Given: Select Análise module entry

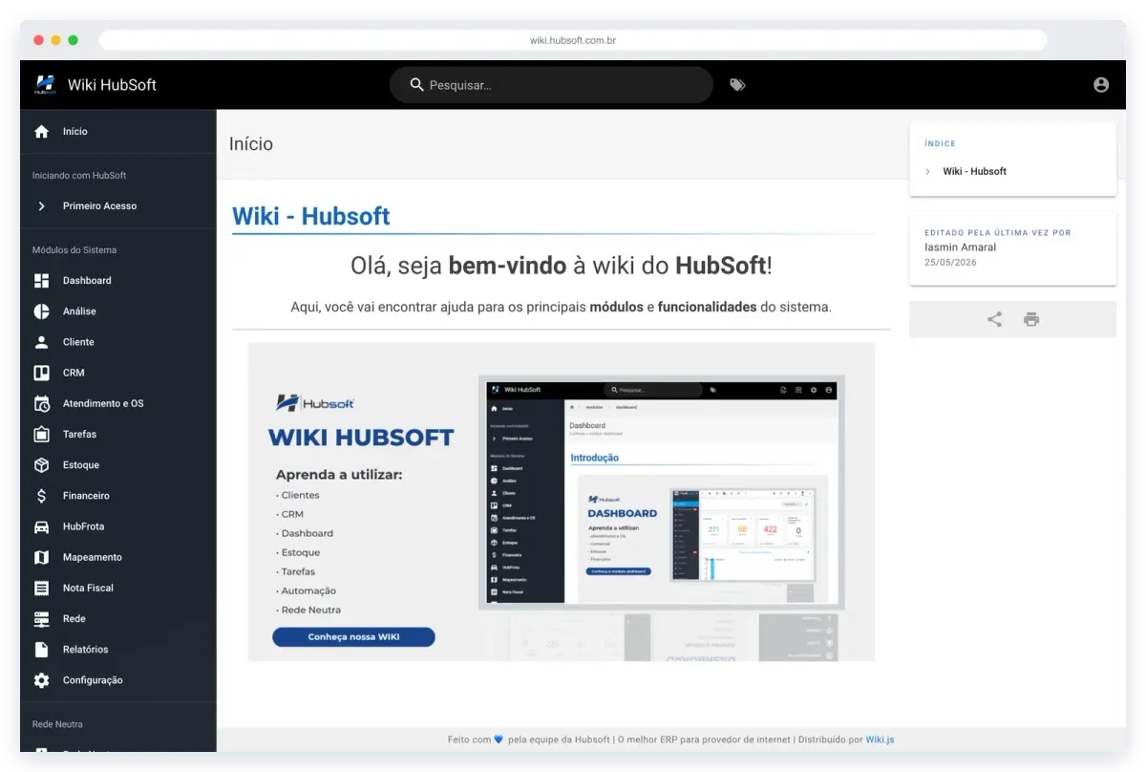Looking at the screenshot, I should pyautogui.click(x=118, y=311).
